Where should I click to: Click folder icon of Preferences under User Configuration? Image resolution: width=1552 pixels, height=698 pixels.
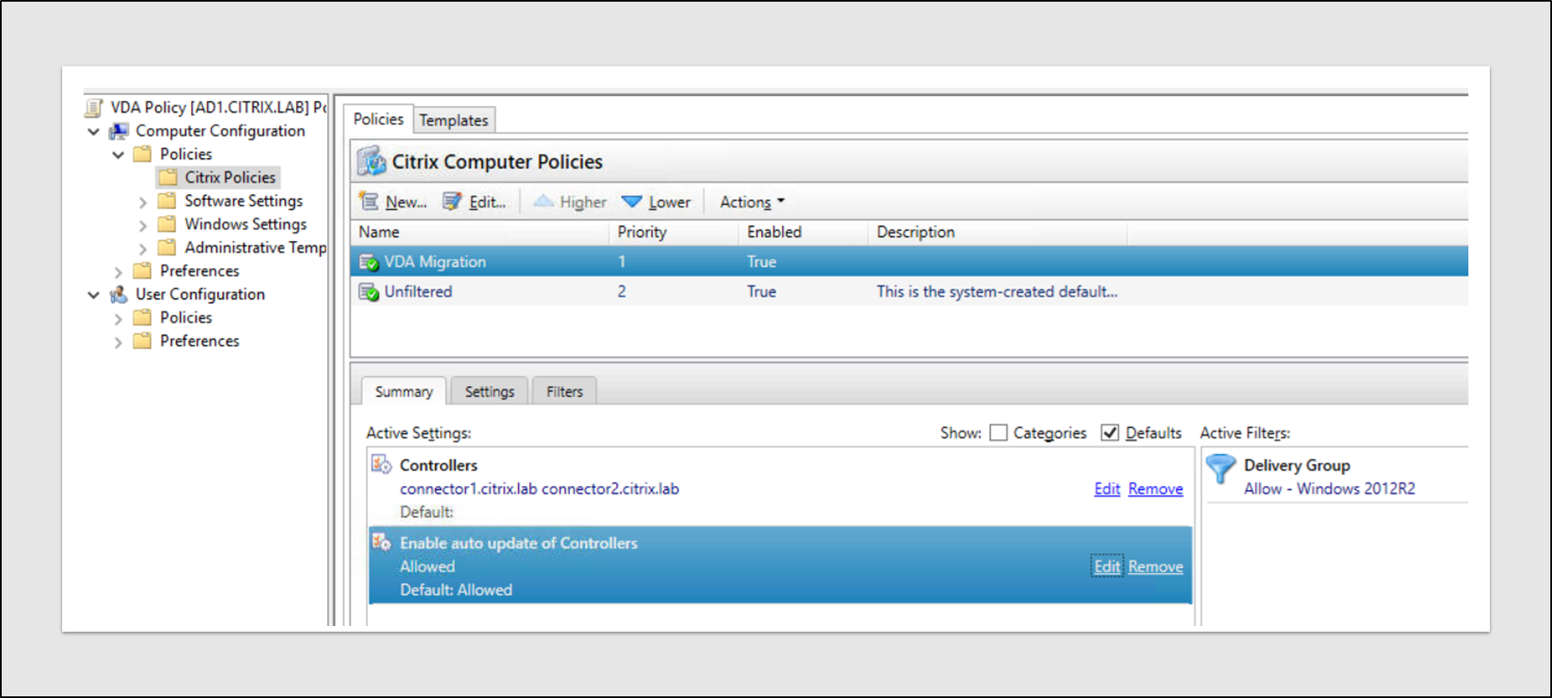[x=143, y=341]
